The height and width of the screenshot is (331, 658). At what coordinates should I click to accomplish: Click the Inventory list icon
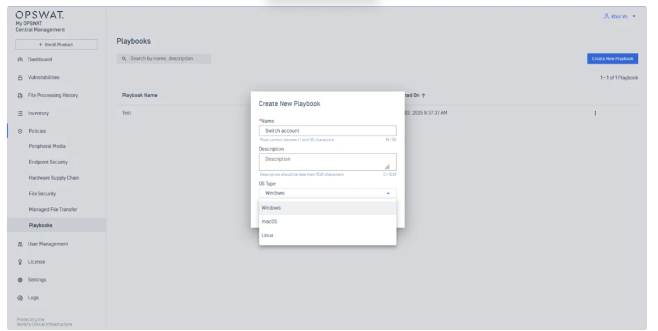(20, 114)
